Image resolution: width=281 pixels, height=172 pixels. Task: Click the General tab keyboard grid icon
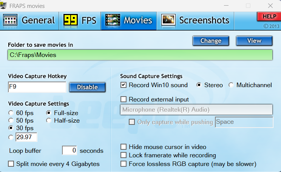click(10, 20)
